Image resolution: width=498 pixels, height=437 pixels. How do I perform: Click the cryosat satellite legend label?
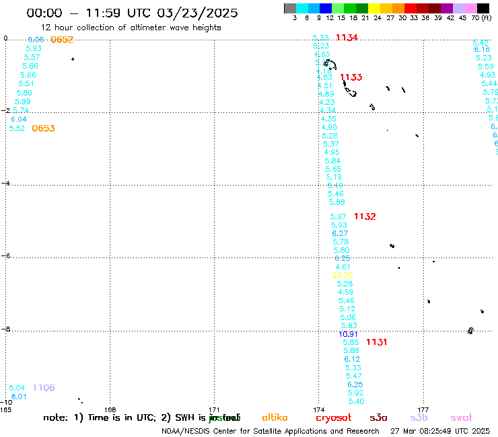[334, 418]
